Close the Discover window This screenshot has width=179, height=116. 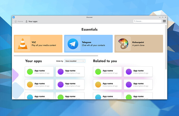pyautogui.click(x=166, y=17)
